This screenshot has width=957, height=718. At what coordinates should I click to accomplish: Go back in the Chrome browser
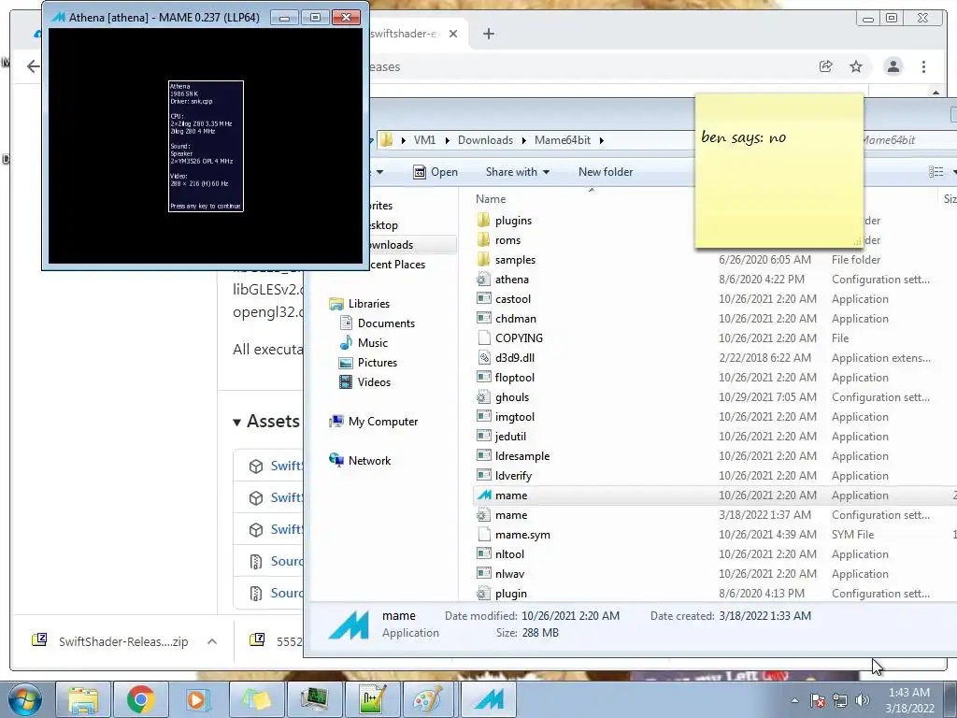[33, 66]
